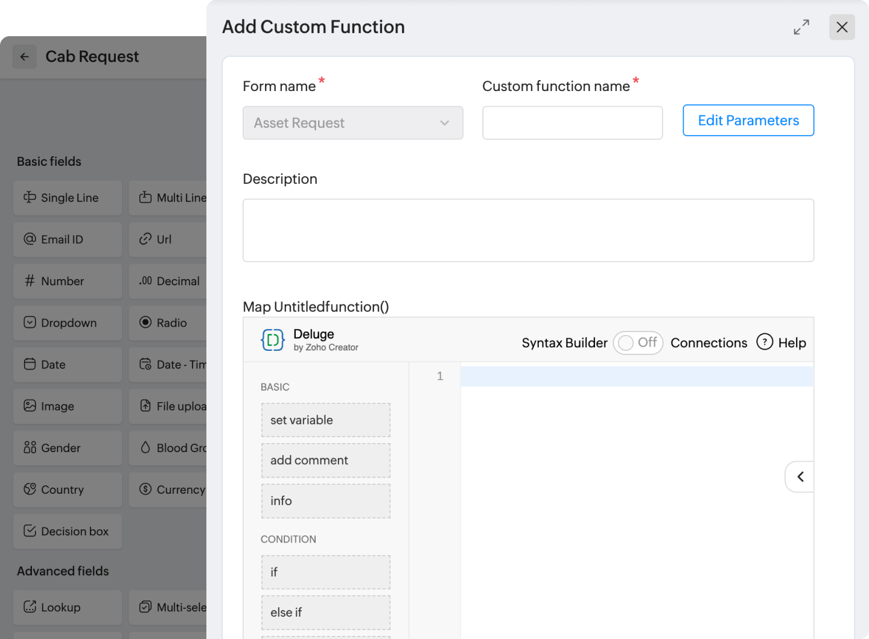Click the Deluge logo icon

[273, 340]
